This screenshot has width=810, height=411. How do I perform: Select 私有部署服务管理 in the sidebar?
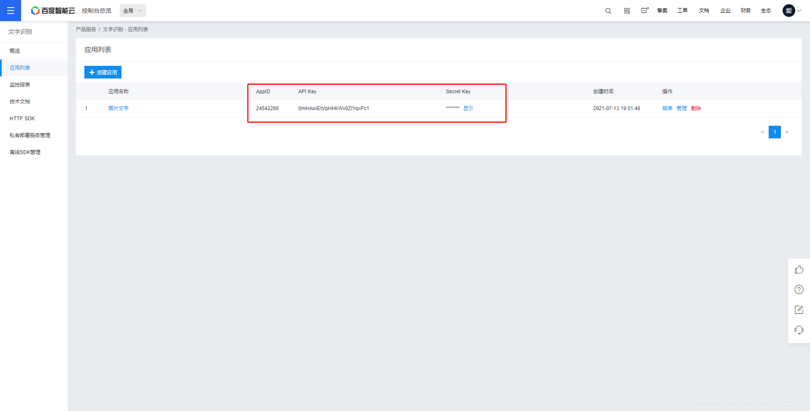click(34, 135)
